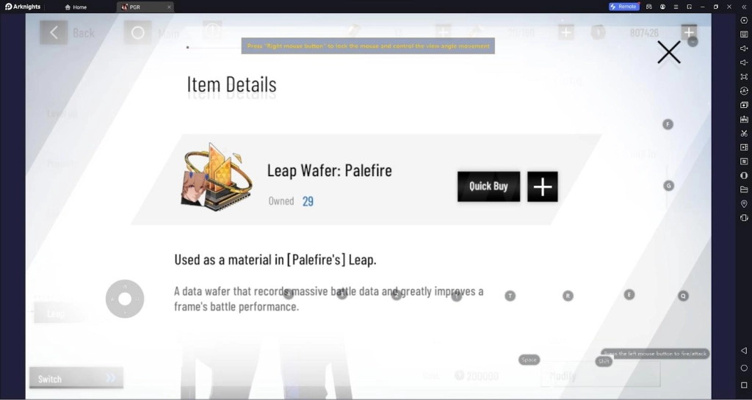The height and width of the screenshot is (400, 752).
Task: Open keyboard mapping icon in sidebar
Action: click(x=744, y=34)
